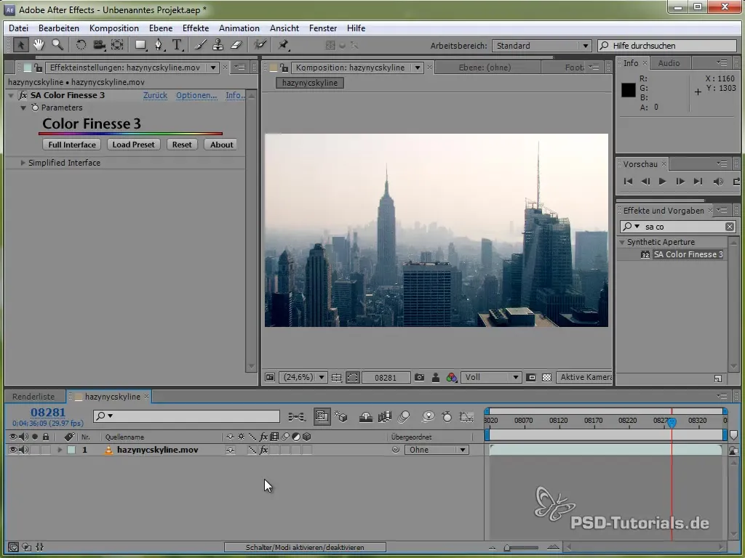Click Full Interface button
Screen dimensions: 745x558
(x=72, y=145)
